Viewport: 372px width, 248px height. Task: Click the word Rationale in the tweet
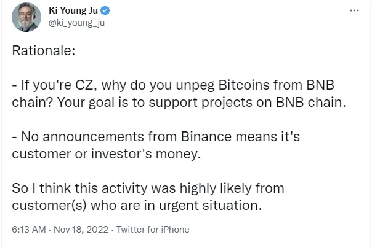(43, 50)
